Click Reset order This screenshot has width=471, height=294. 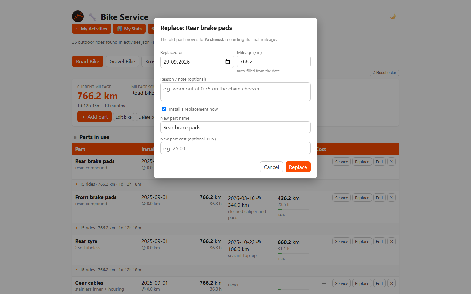click(x=384, y=73)
